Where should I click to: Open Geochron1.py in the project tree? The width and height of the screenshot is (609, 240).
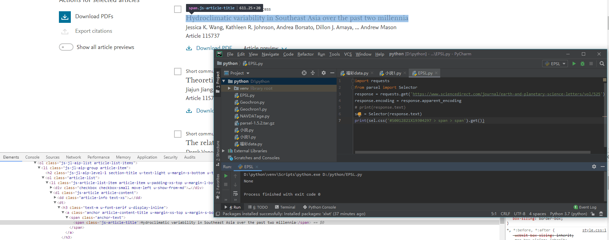[253, 109]
